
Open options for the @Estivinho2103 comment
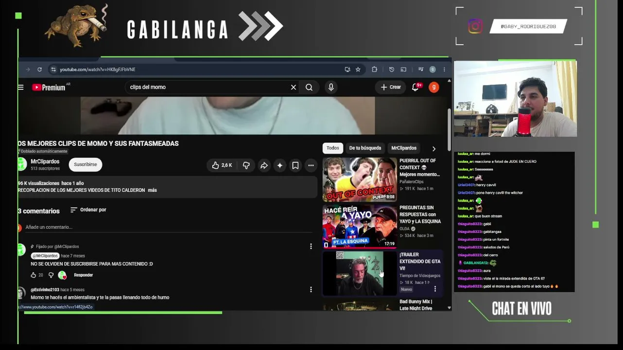[311, 290]
